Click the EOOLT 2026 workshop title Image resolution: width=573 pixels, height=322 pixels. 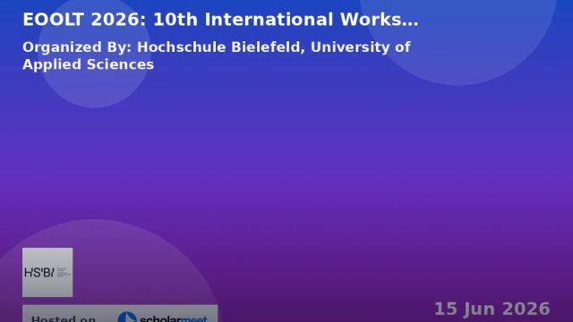click(x=220, y=20)
